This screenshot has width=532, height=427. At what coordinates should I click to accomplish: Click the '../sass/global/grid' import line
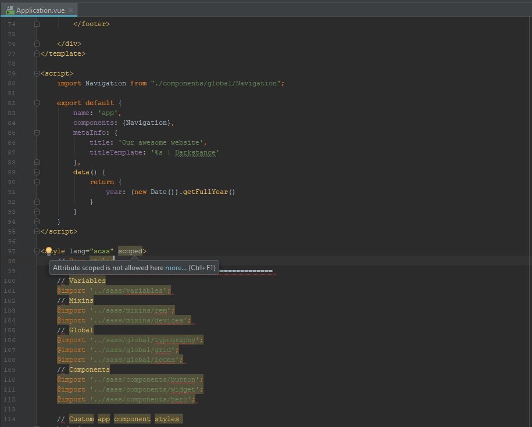[118, 350]
